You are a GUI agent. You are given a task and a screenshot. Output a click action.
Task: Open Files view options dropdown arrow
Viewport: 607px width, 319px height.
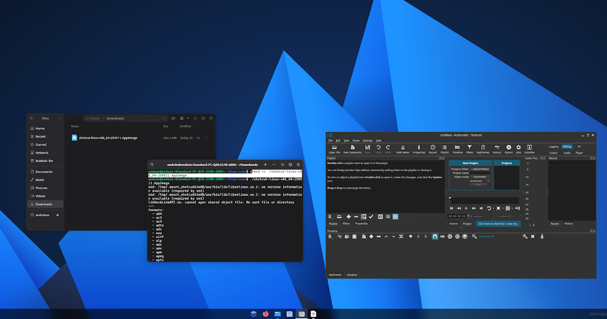coord(188,118)
